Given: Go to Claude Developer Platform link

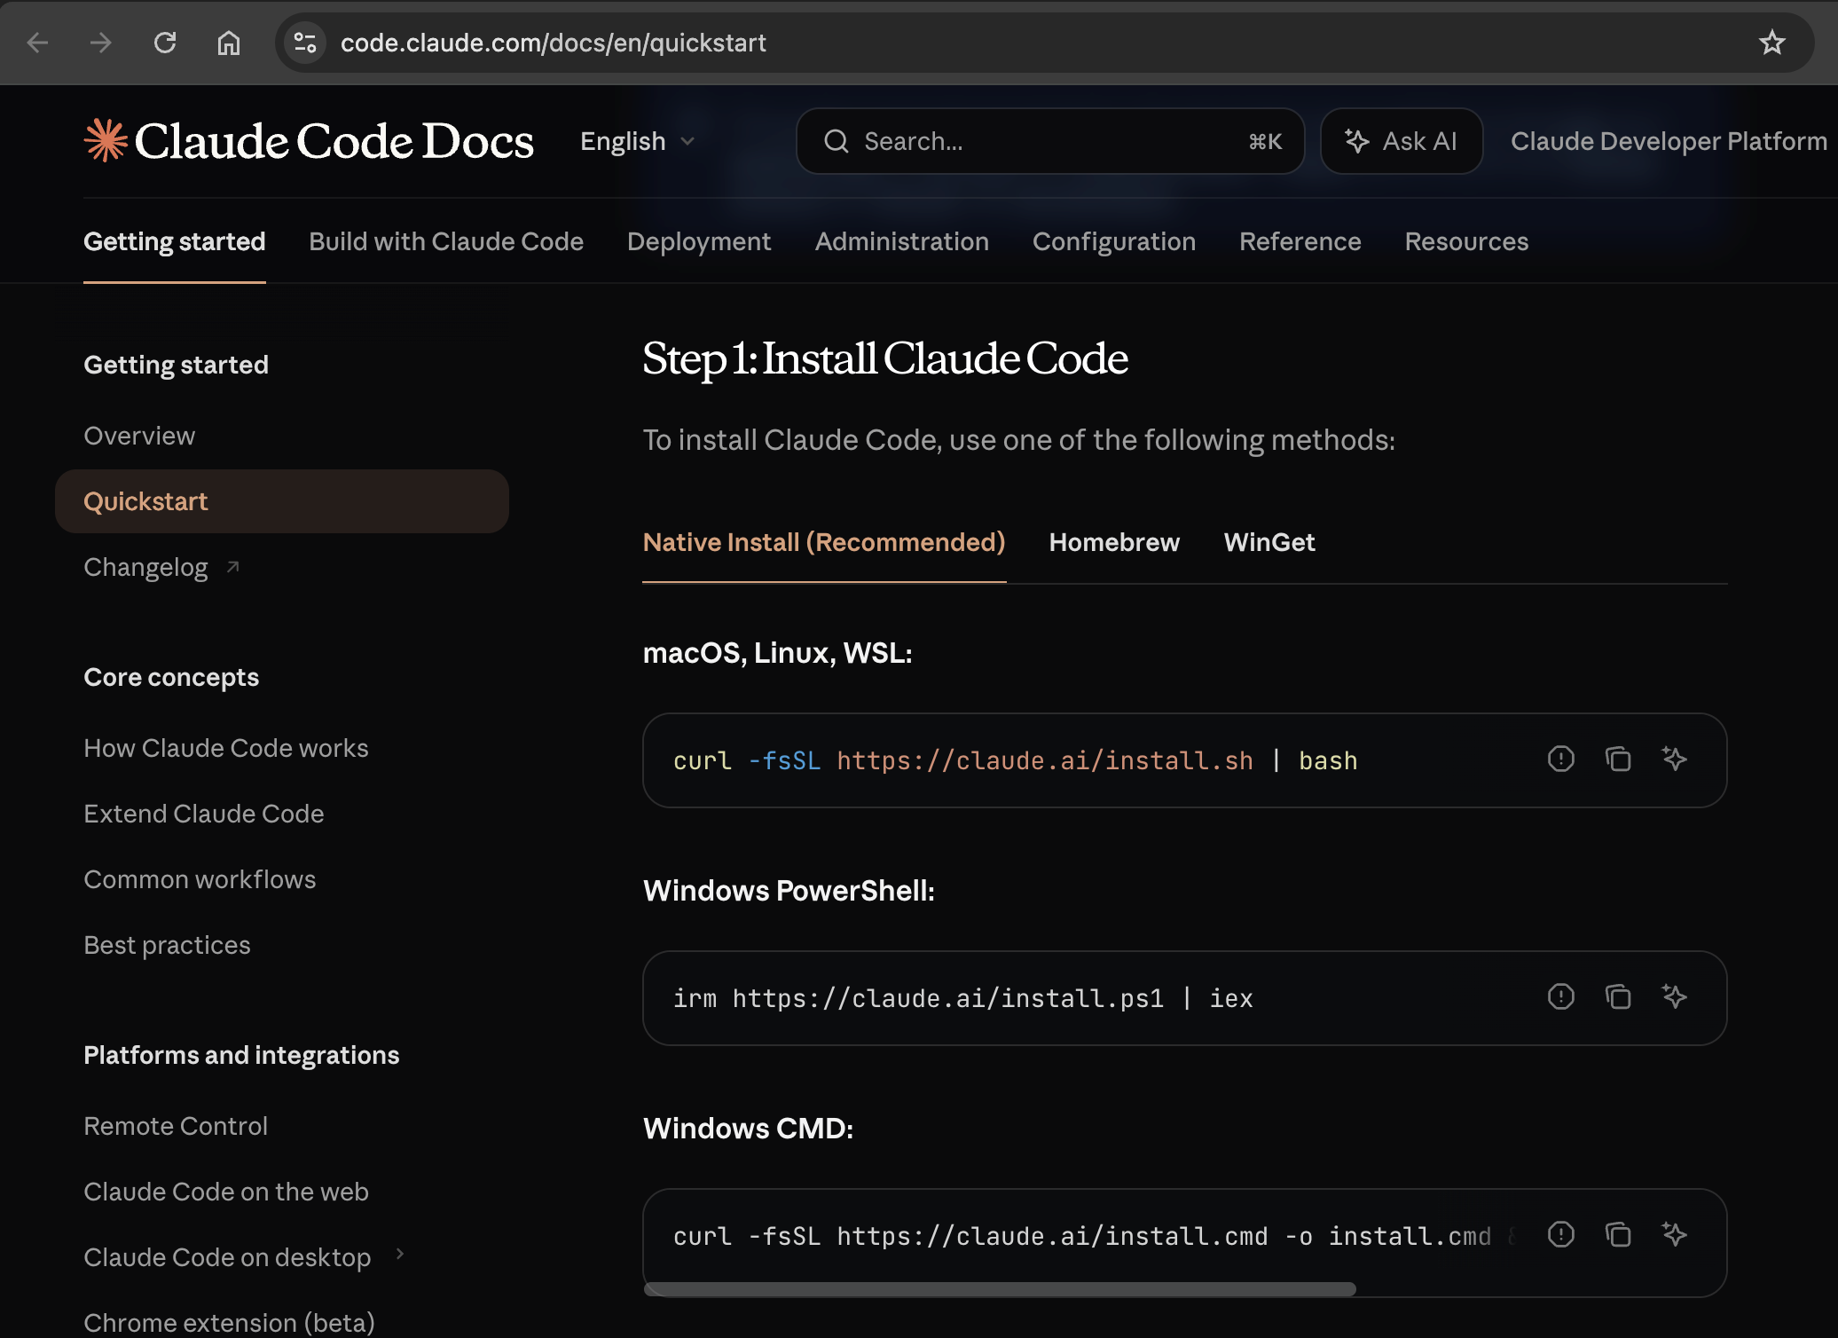Looking at the screenshot, I should pos(1668,141).
